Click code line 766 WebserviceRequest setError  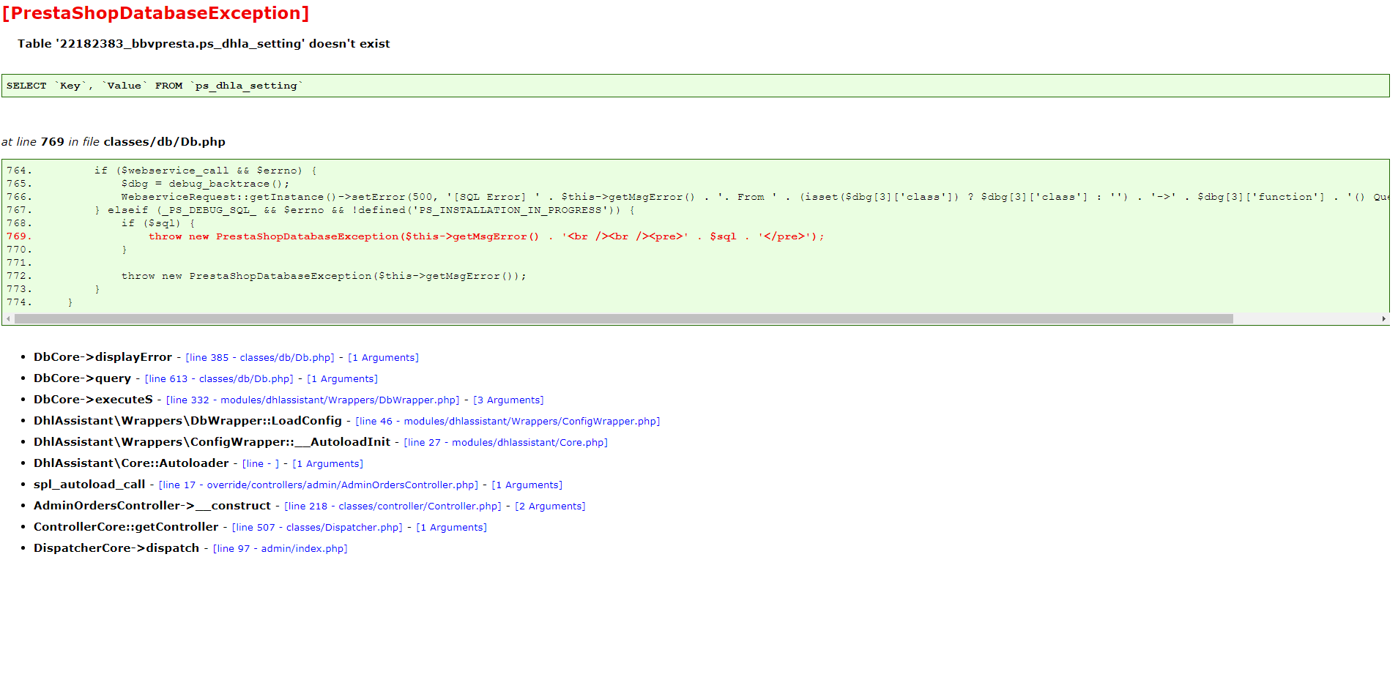tap(754, 197)
